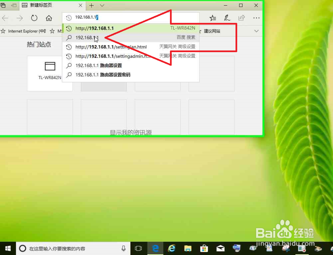Open the 建议网站 favorites bar link
Screen dimensions: 333x255
(x=212, y=31)
